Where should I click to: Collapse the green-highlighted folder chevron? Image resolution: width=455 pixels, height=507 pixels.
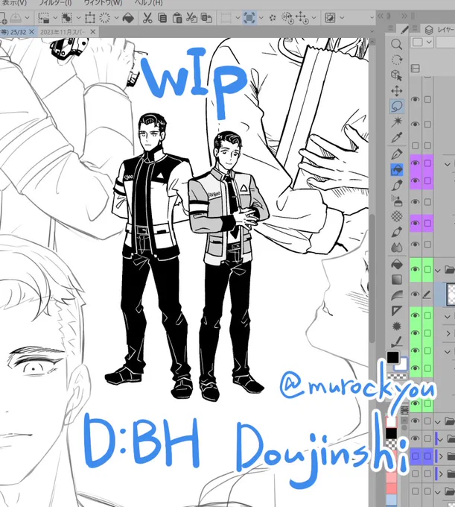coord(438,270)
